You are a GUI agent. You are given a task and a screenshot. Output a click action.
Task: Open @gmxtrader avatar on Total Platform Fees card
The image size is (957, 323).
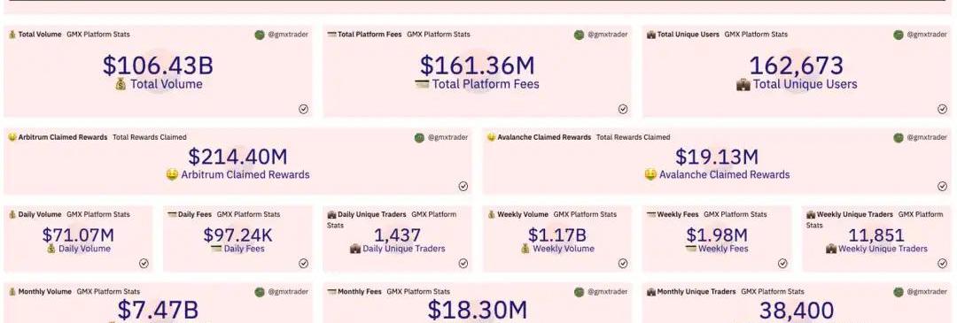(x=579, y=35)
